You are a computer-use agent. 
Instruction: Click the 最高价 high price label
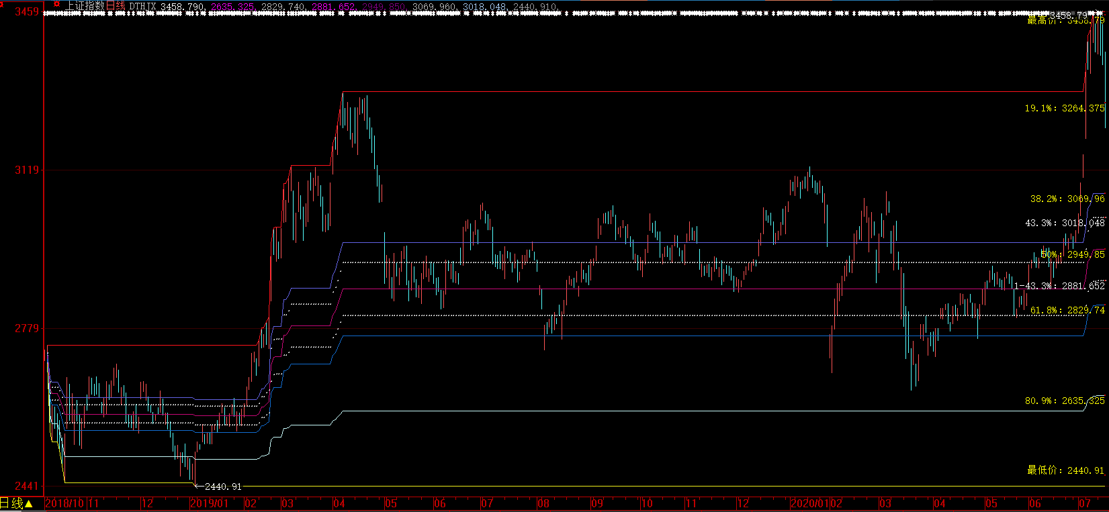pyautogui.click(x=1066, y=20)
